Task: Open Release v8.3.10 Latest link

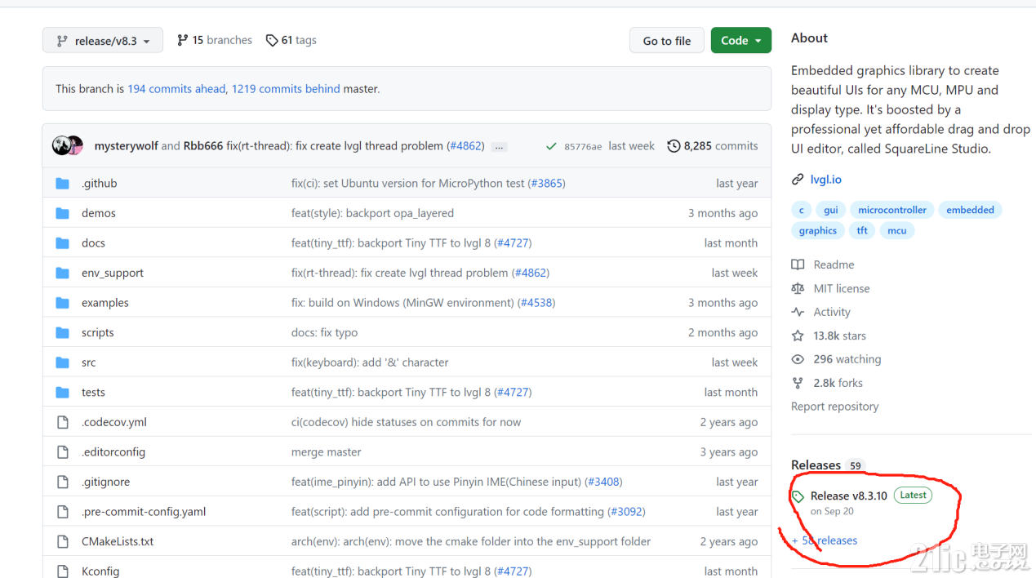Action: [869, 496]
